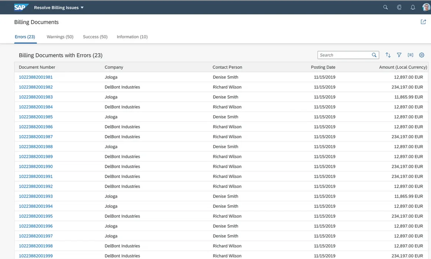Open table settings gear

coord(422,55)
